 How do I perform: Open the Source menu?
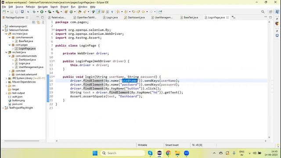pos(19,7)
